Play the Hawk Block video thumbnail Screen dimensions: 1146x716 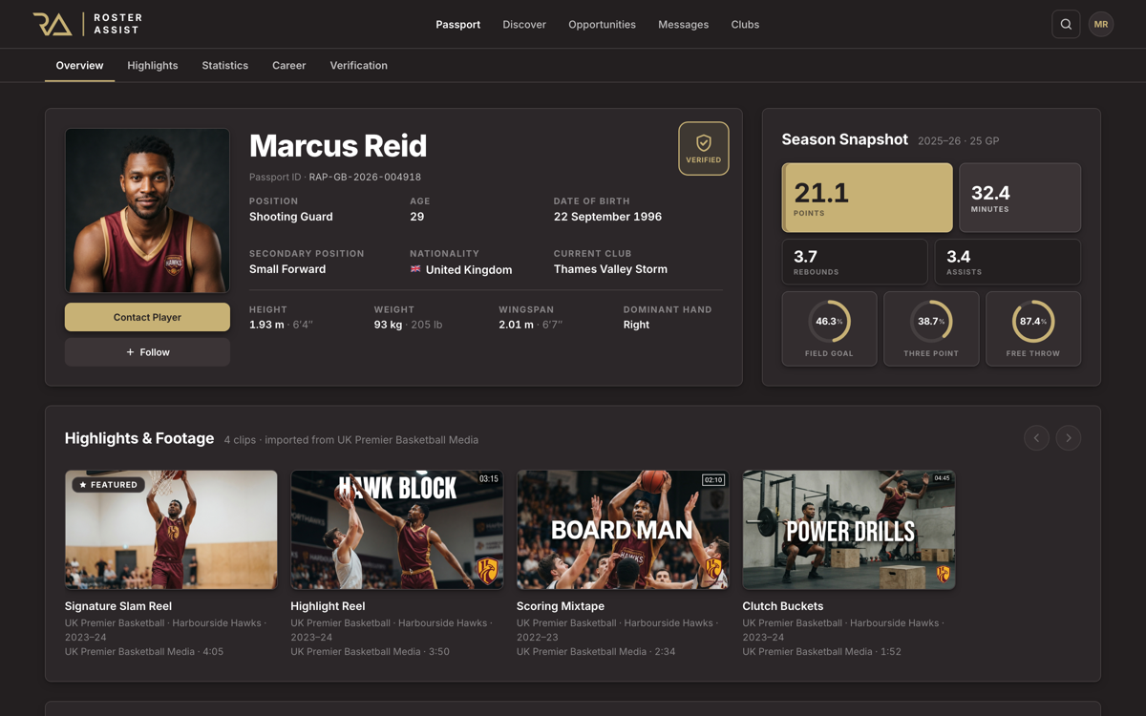tap(397, 530)
